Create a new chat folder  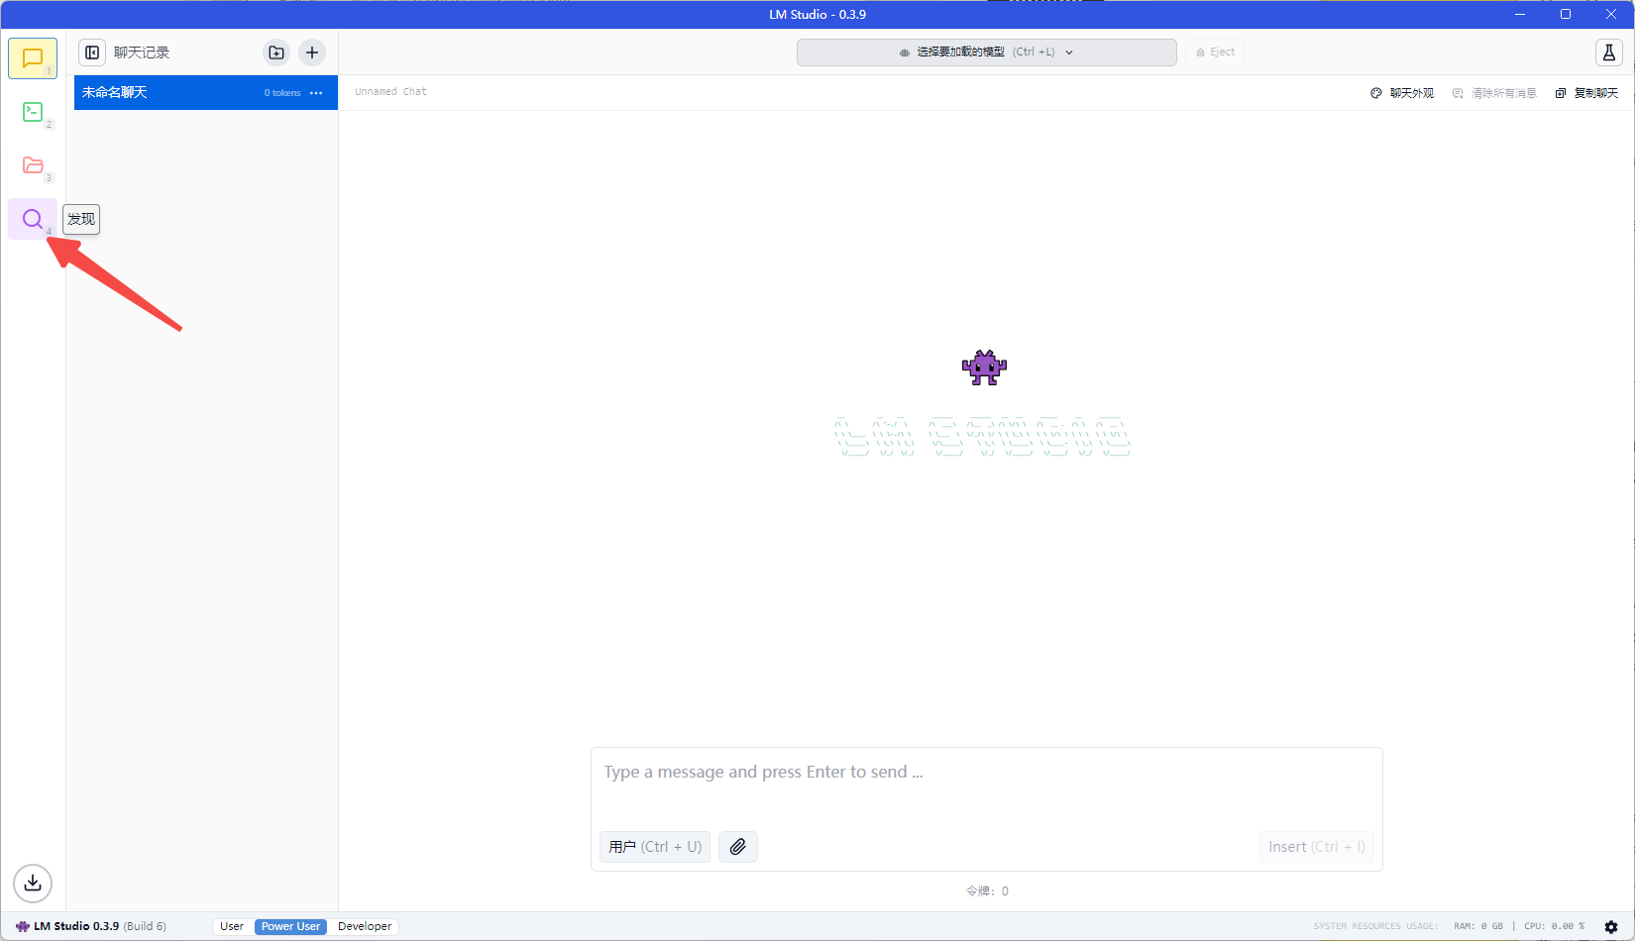click(276, 52)
